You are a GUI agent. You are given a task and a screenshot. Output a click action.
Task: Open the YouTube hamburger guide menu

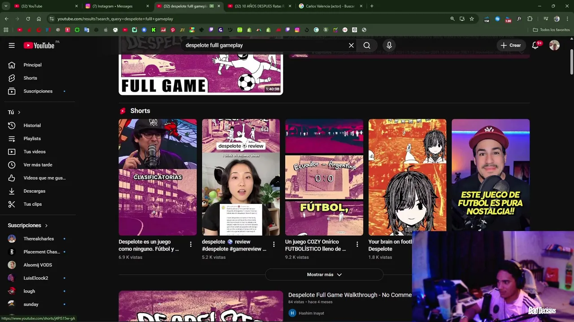pyautogui.click(x=12, y=45)
